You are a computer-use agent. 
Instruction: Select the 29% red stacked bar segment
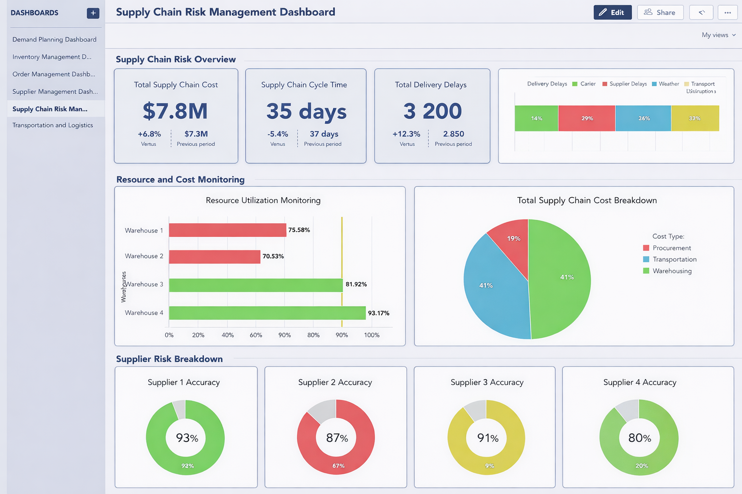(x=586, y=118)
